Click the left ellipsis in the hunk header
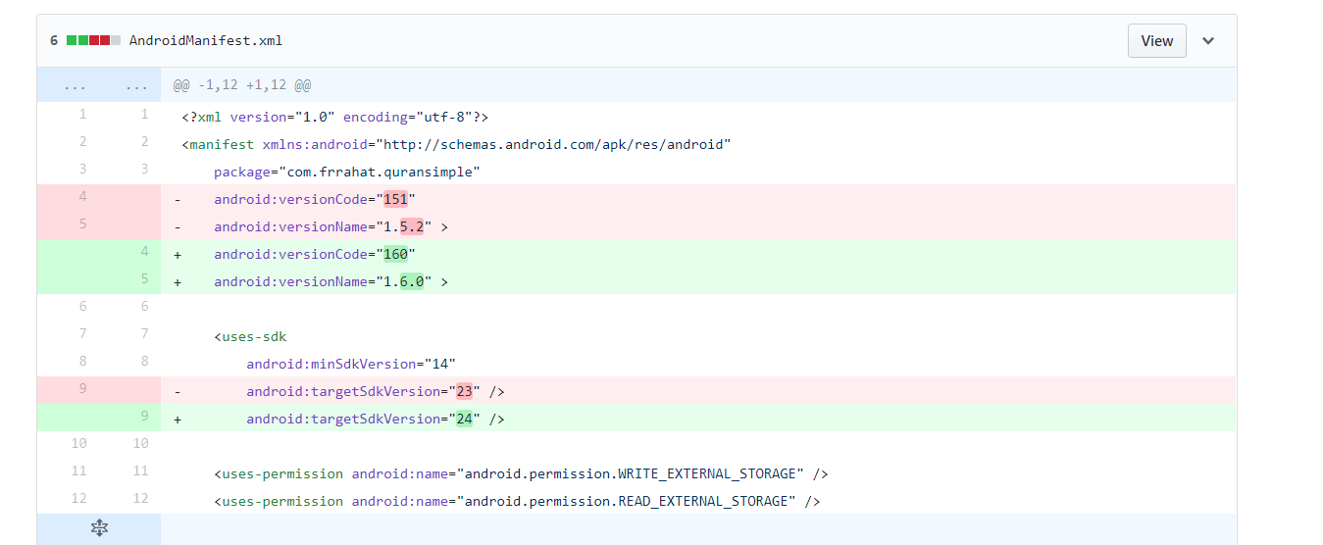The image size is (1323, 545). point(74,86)
